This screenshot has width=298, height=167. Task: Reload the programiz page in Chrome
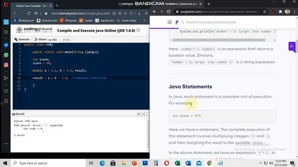pos(169,12)
